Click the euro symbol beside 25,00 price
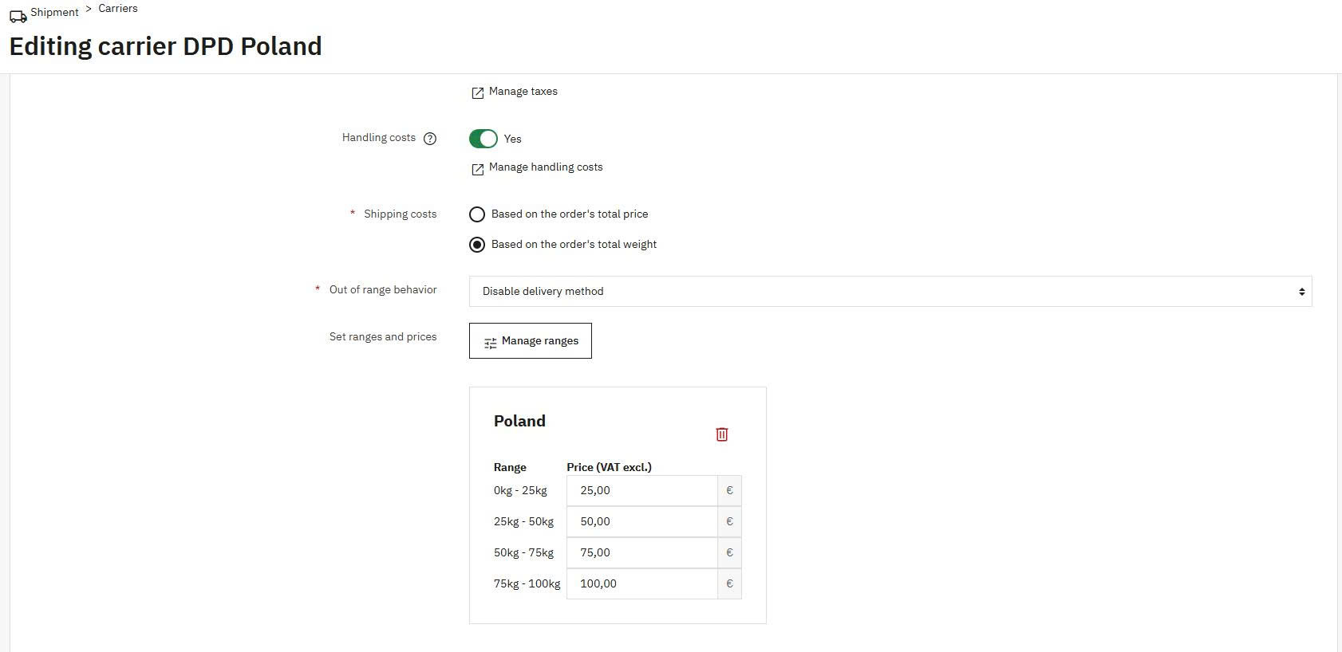Image resolution: width=1342 pixels, height=652 pixels. [729, 491]
